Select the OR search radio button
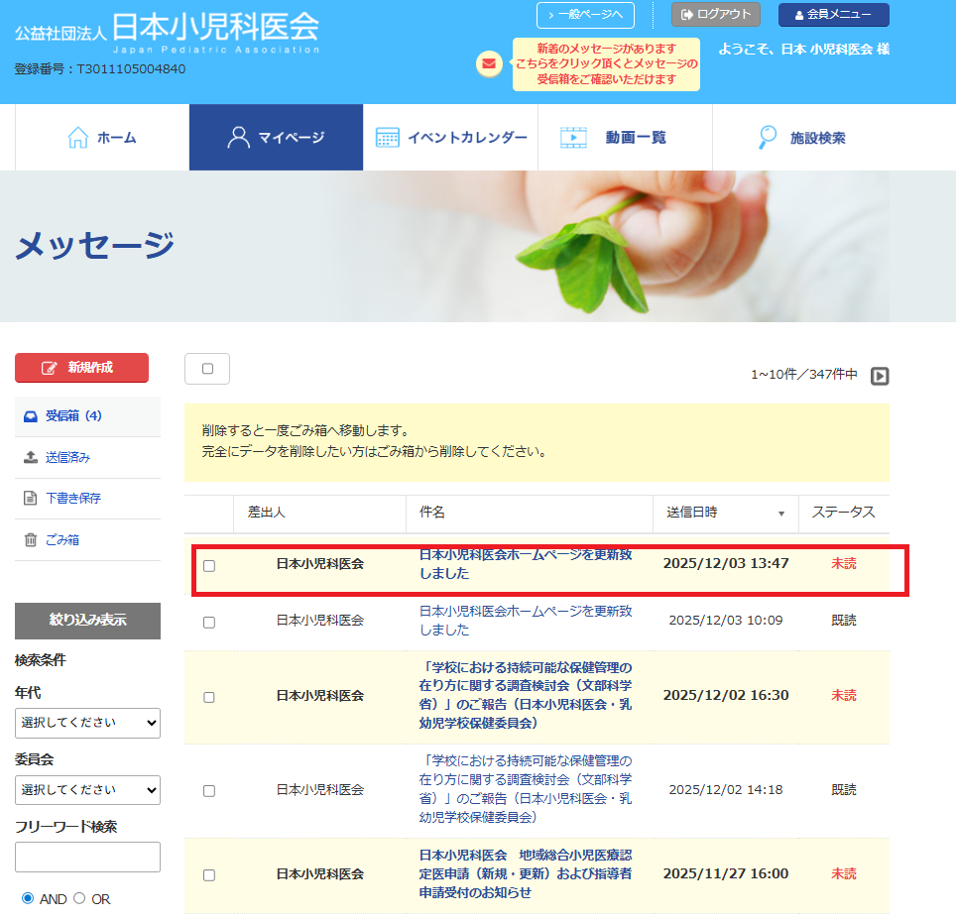Screen dimensions: 956x920 pos(80,899)
